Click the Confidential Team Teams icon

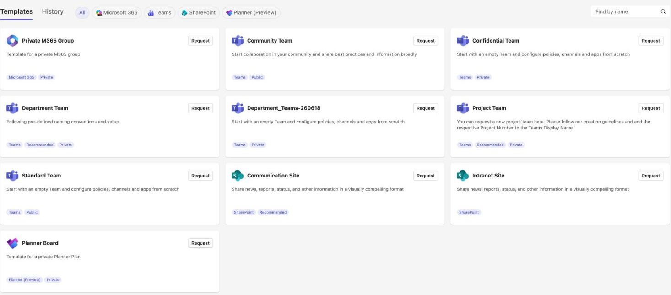tap(463, 41)
